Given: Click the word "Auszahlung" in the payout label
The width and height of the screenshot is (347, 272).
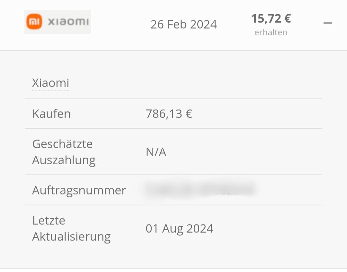Looking at the screenshot, I should [64, 160].
